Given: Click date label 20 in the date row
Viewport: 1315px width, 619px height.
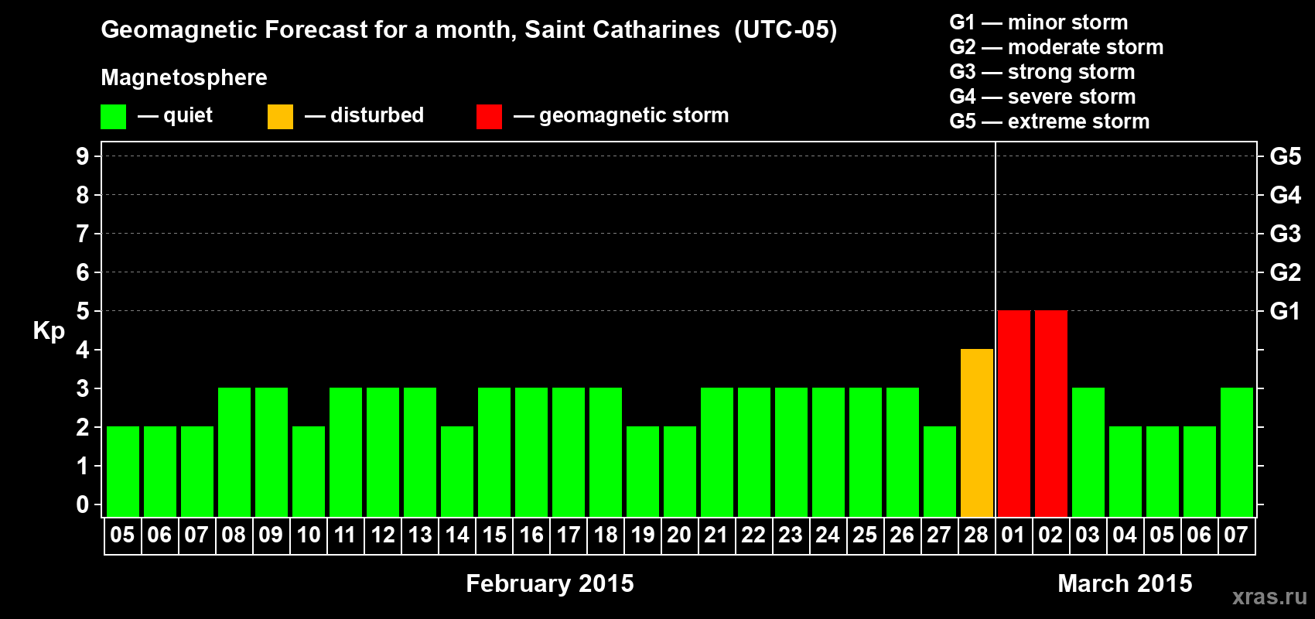Looking at the screenshot, I should [x=679, y=535].
